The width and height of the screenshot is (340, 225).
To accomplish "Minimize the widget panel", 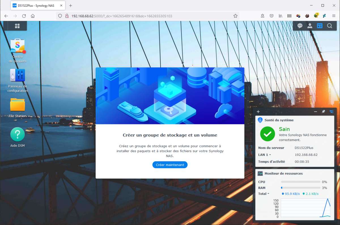I will tap(316, 112).
